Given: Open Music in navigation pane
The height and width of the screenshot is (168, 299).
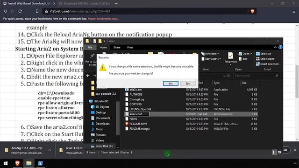Looking at the screenshot, I should [x=97, y=129].
